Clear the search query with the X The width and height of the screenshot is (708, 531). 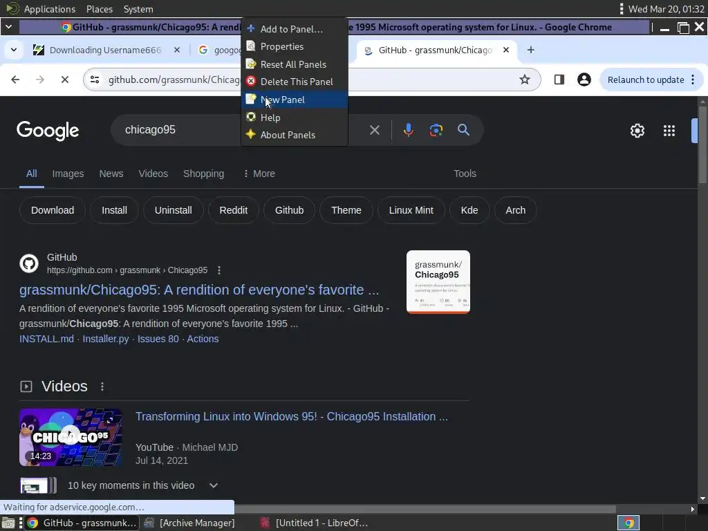[x=374, y=130]
